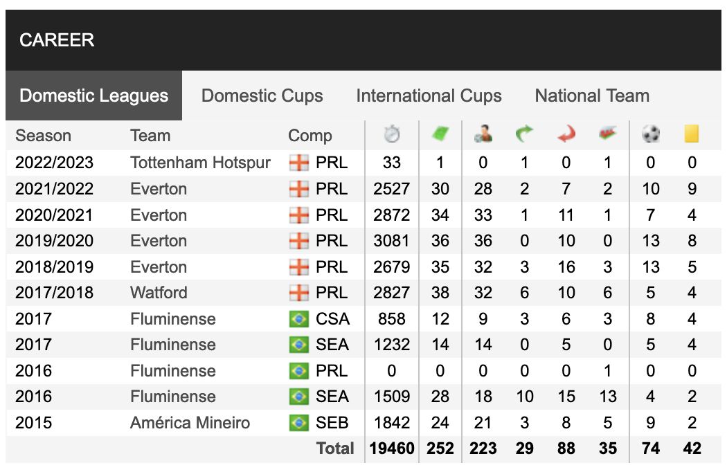
Task: Click the green pitch appearances column icon
Action: [440, 134]
